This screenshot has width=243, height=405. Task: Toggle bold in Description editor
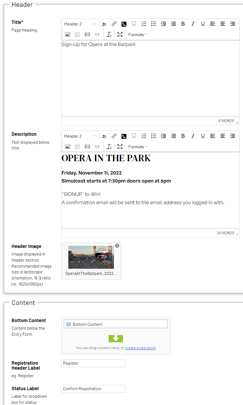[183, 136]
